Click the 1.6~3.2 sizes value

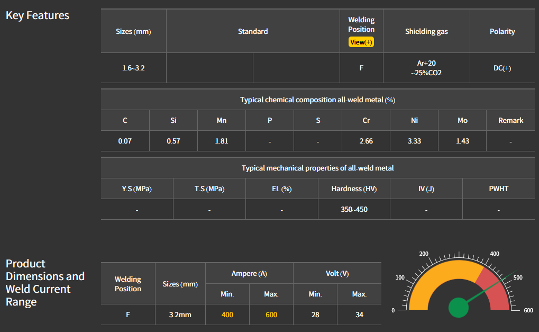tap(133, 68)
